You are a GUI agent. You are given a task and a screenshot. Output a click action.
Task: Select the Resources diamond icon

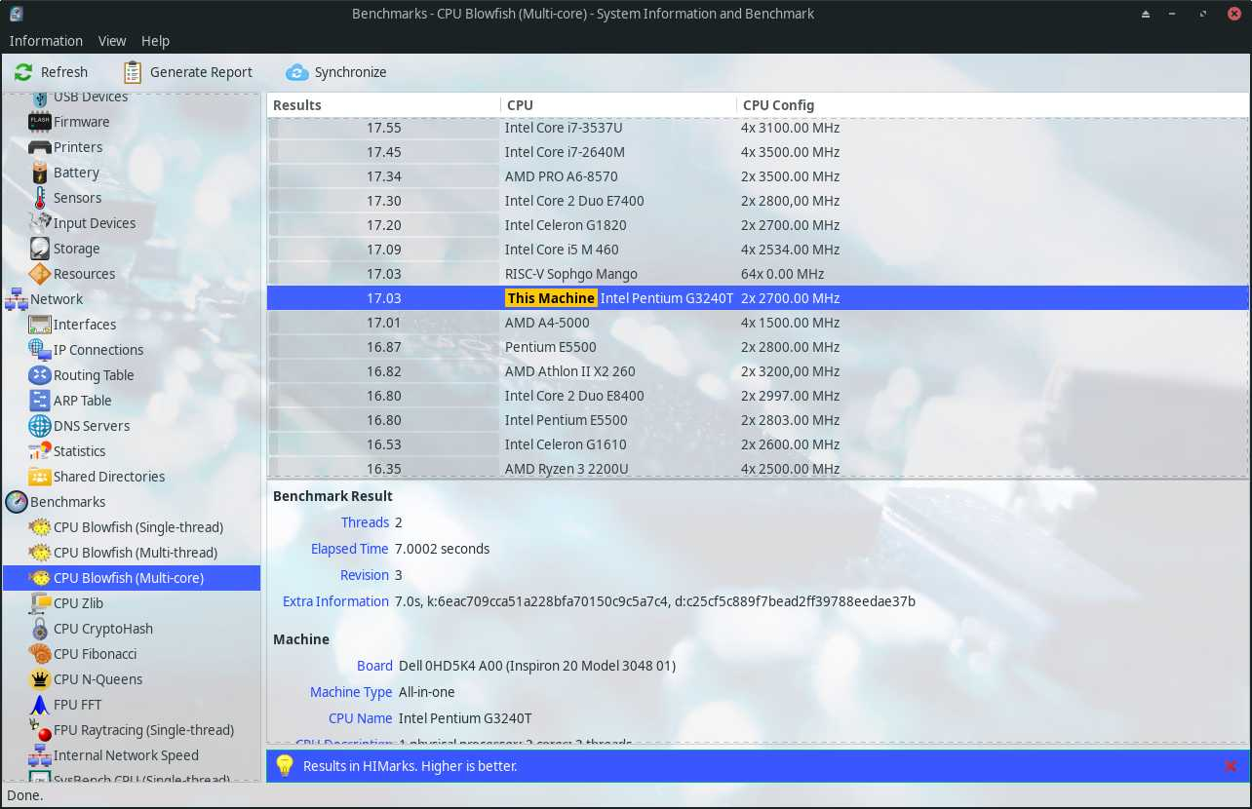click(40, 274)
